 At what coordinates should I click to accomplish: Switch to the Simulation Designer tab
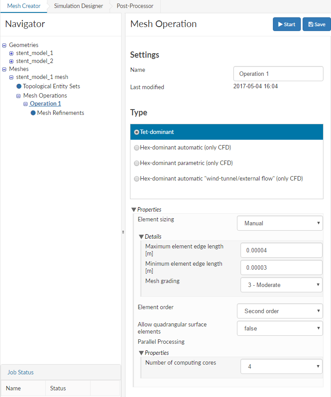[x=79, y=6]
